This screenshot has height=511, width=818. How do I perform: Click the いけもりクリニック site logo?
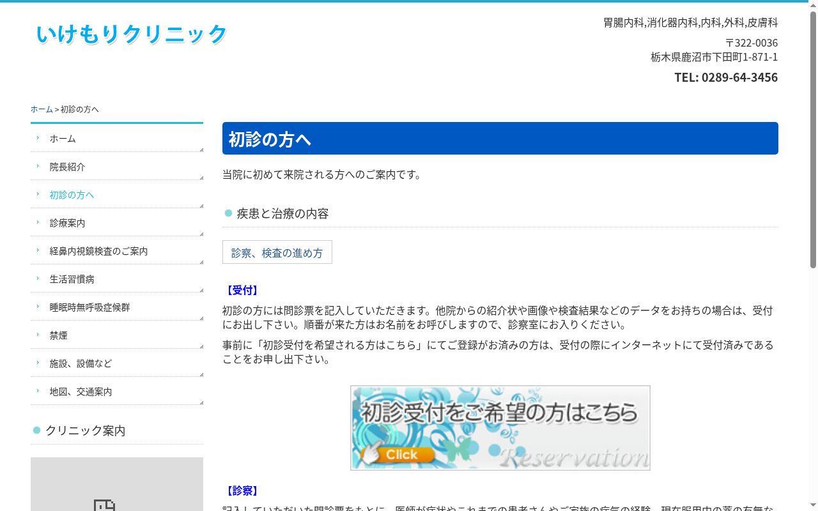point(132,34)
